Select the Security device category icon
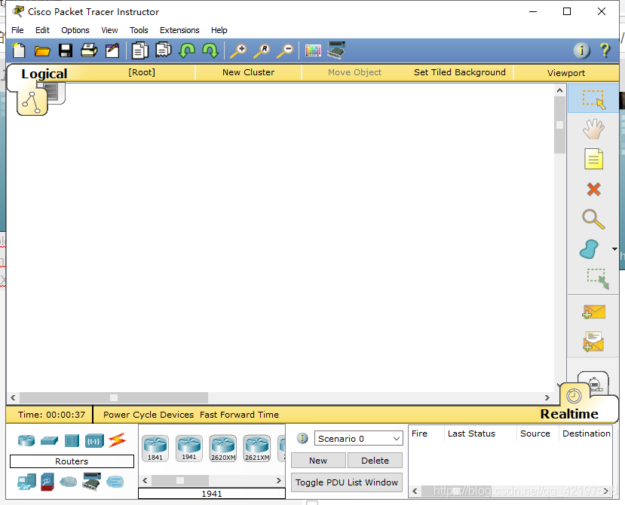Screen dimensions: 625x505 click(47, 482)
